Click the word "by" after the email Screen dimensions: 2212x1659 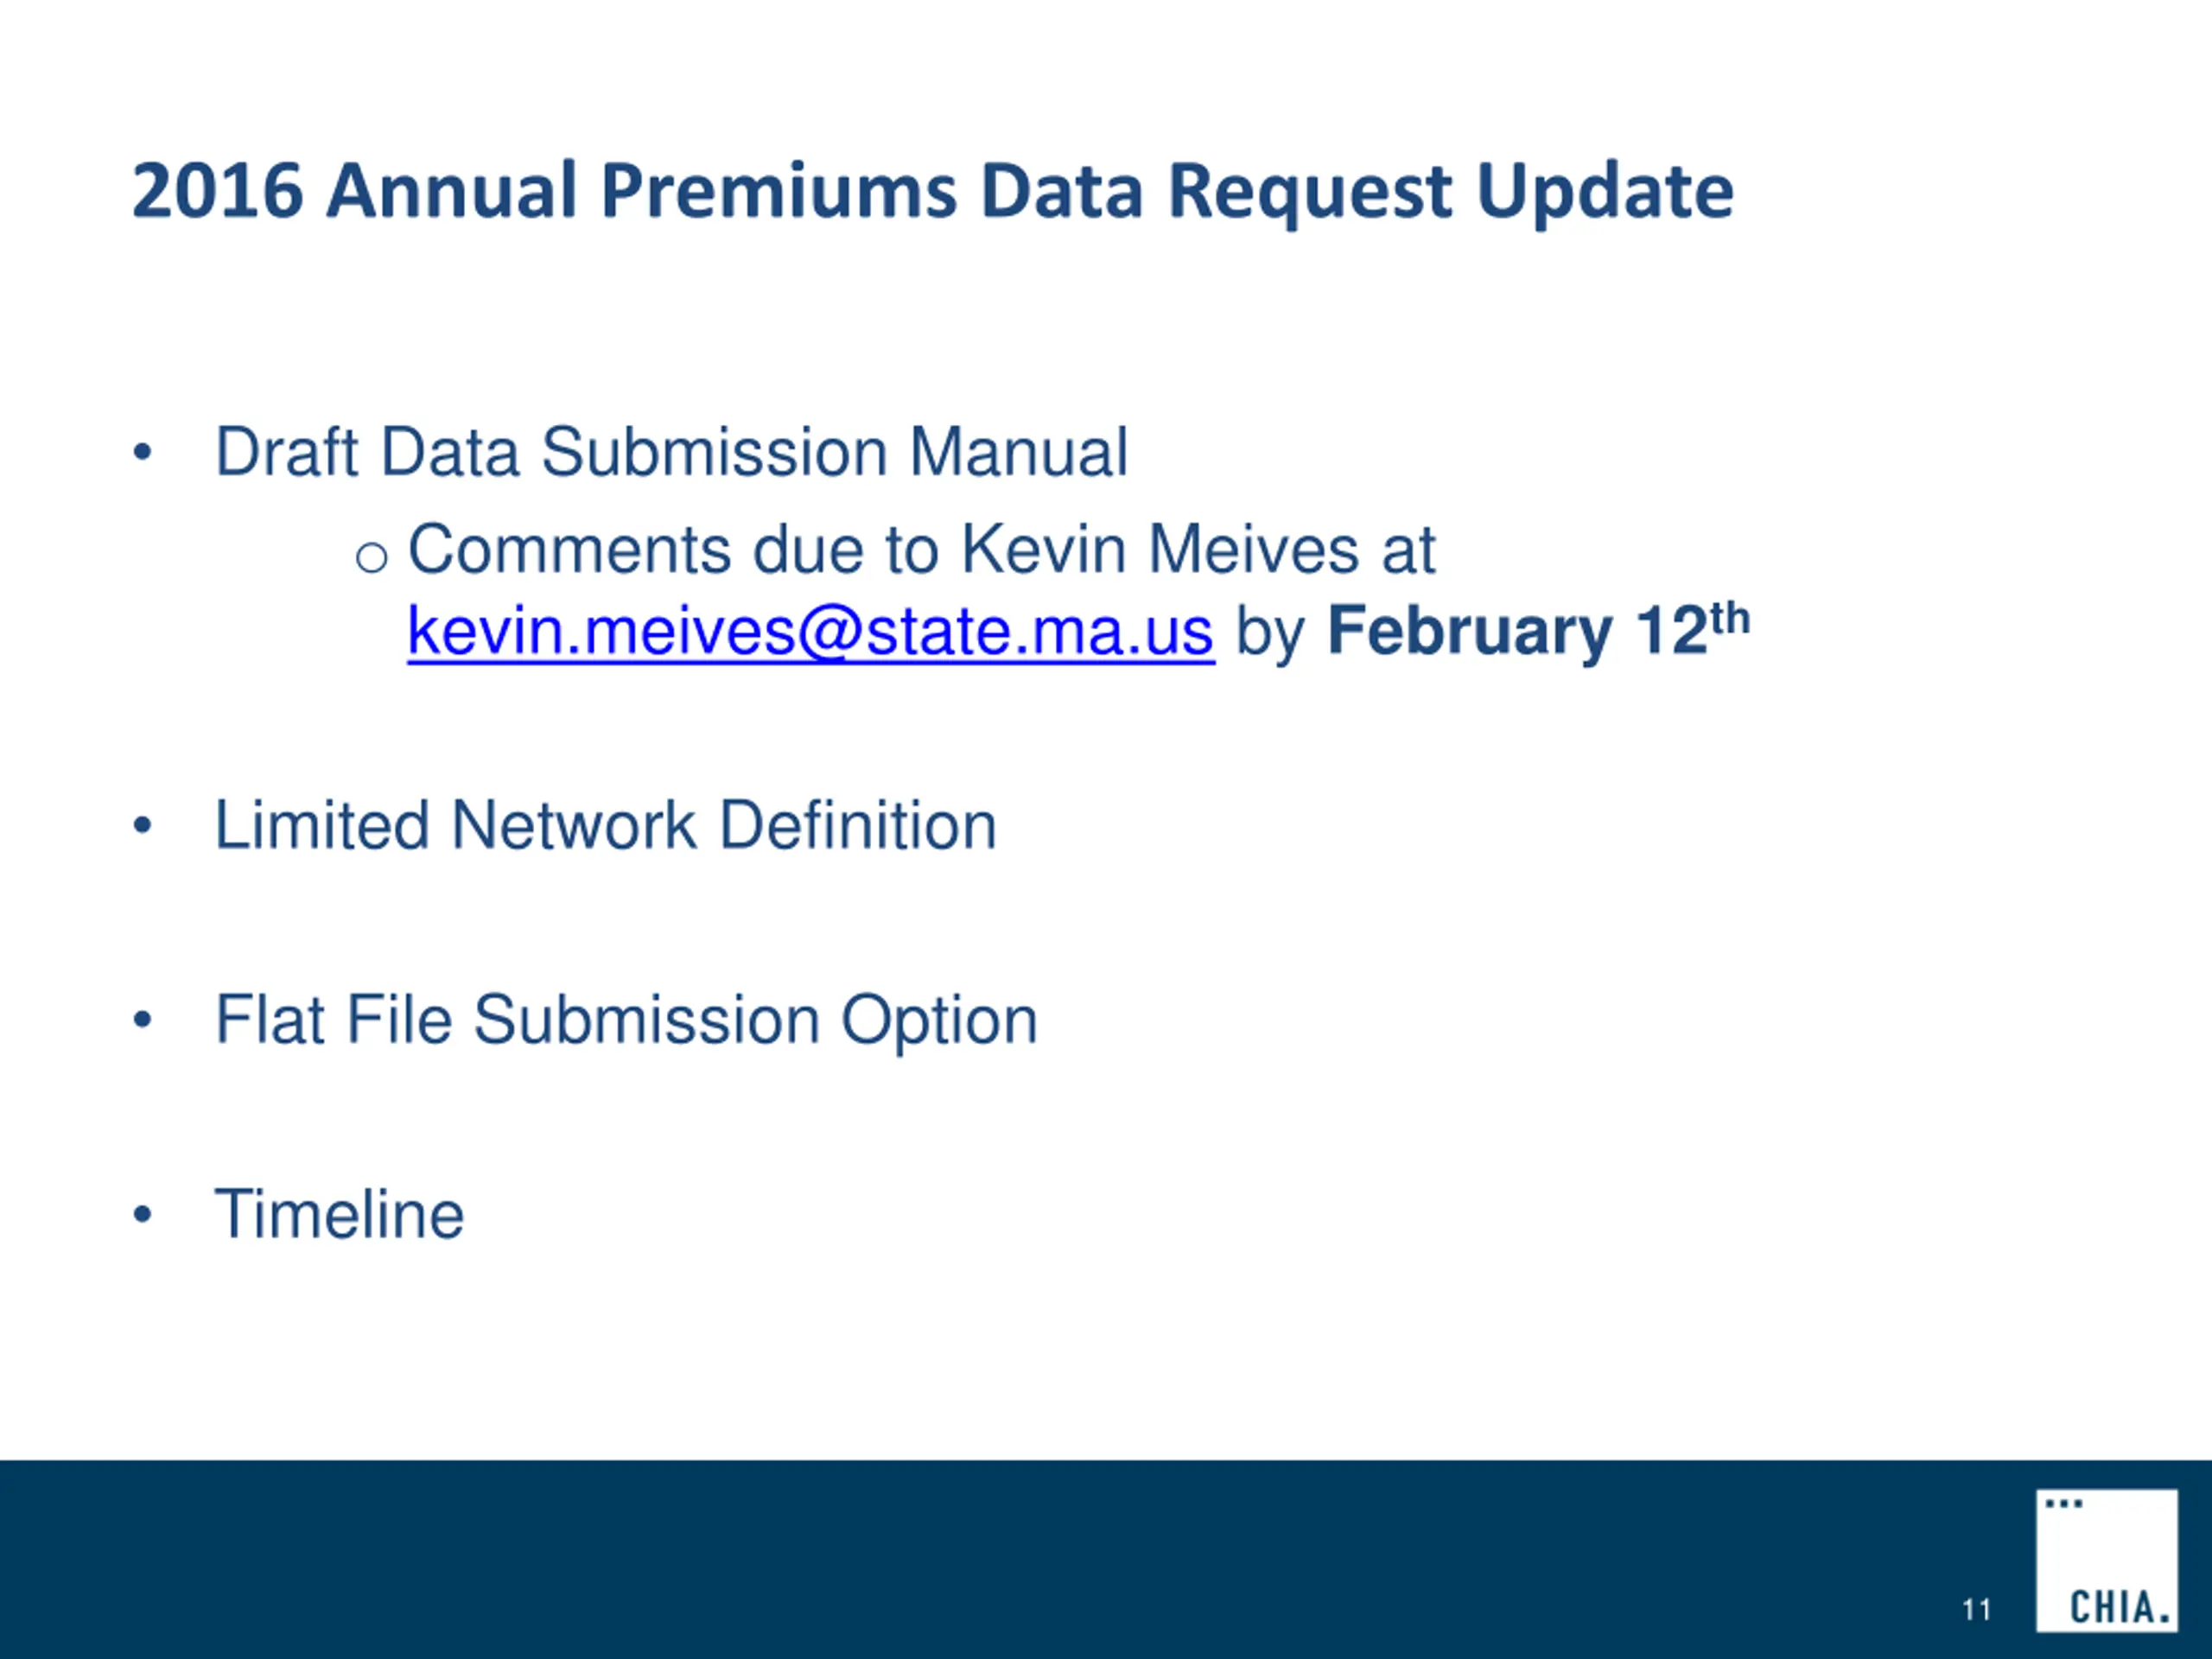coord(1270,634)
